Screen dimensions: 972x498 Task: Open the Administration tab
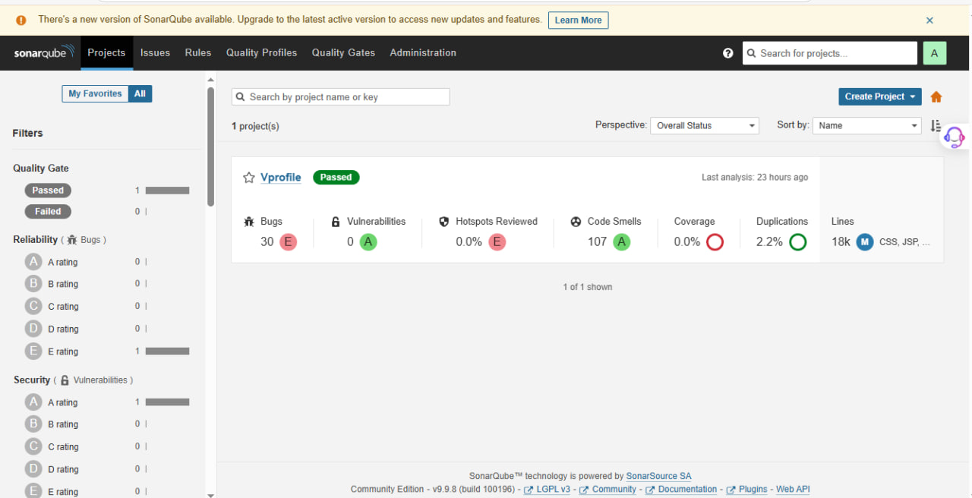click(x=423, y=53)
